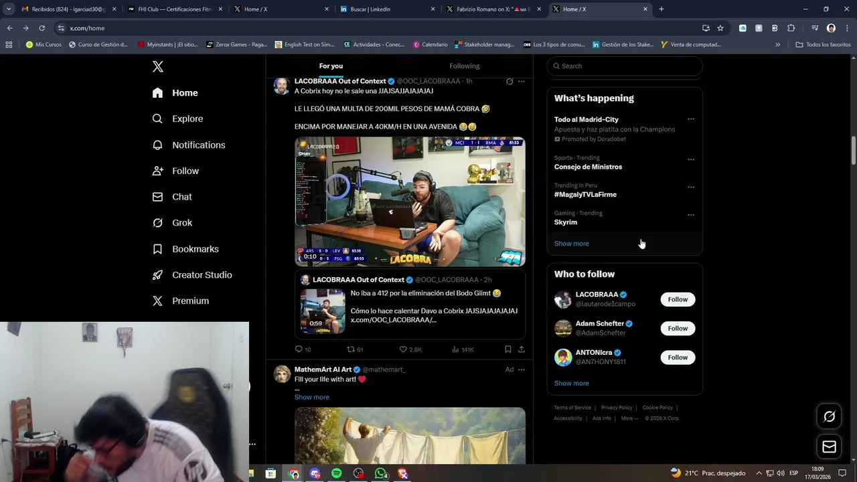Switch to the Following tab
Image resolution: width=857 pixels, height=482 pixels.
[465, 66]
